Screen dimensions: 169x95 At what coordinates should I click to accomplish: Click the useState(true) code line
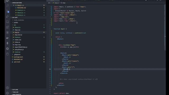[71, 33]
